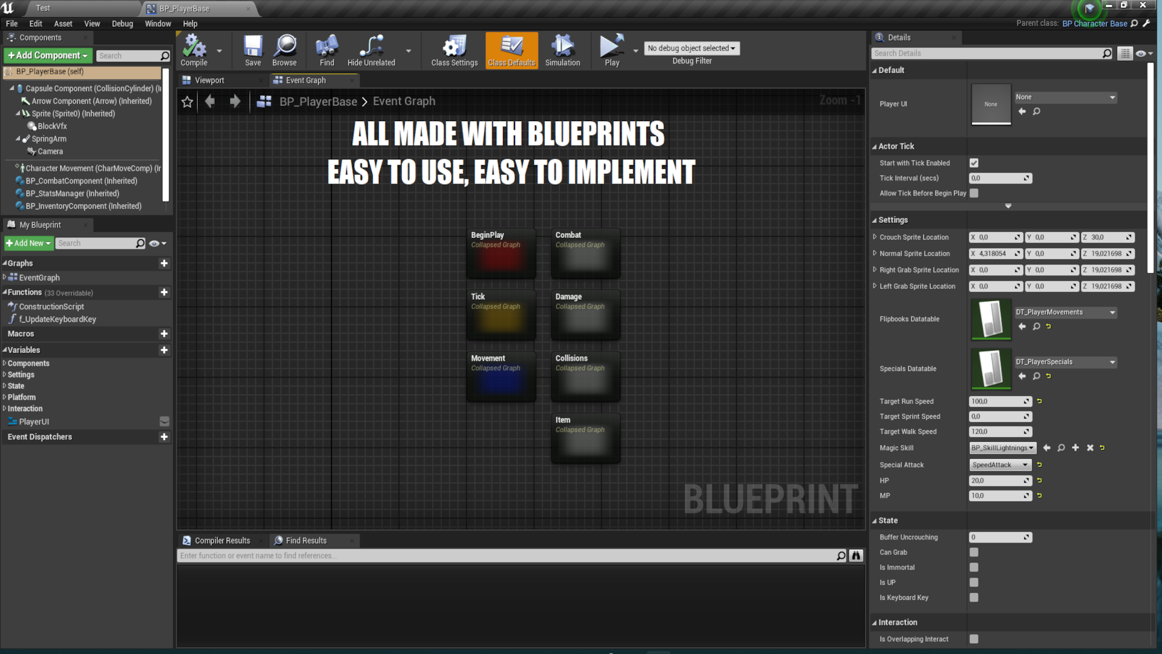Viewport: 1162px width, 654px height.
Task: Toggle the Can Grab state checkbox
Action: pyautogui.click(x=974, y=552)
